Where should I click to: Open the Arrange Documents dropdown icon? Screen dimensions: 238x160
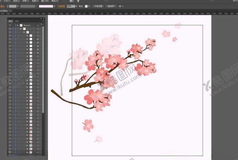coord(72,1)
